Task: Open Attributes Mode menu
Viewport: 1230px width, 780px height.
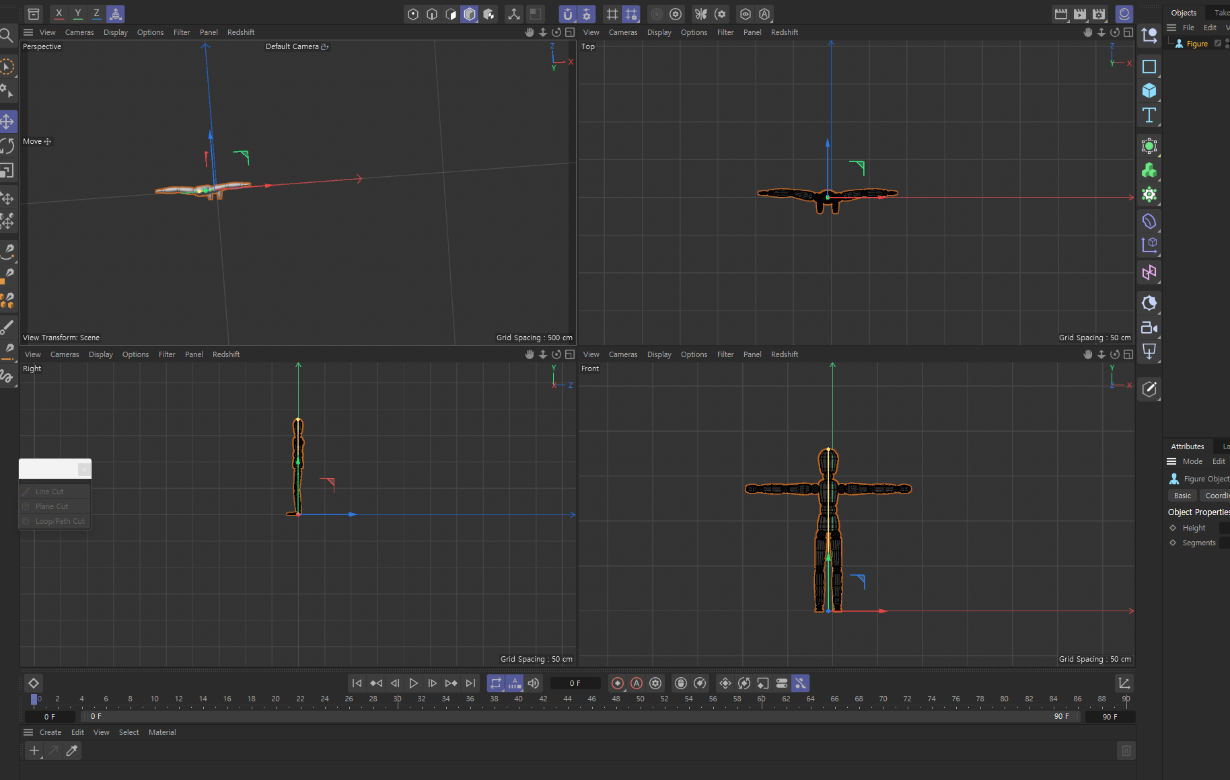Action: [1192, 461]
